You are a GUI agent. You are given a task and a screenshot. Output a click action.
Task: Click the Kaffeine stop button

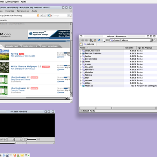coord(1,139)
